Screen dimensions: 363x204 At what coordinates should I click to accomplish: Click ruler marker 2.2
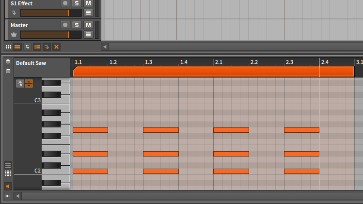point(254,62)
